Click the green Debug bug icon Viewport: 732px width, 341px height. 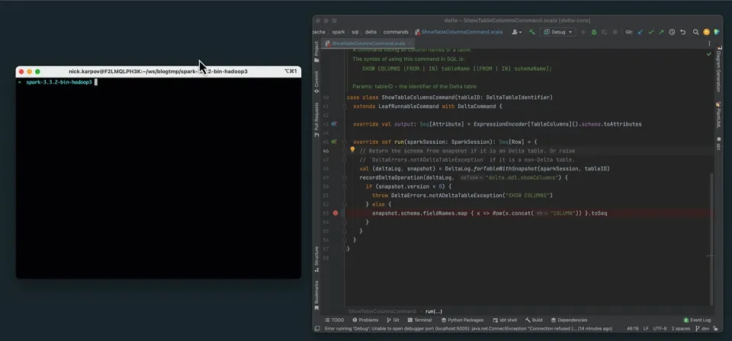pos(594,32)
